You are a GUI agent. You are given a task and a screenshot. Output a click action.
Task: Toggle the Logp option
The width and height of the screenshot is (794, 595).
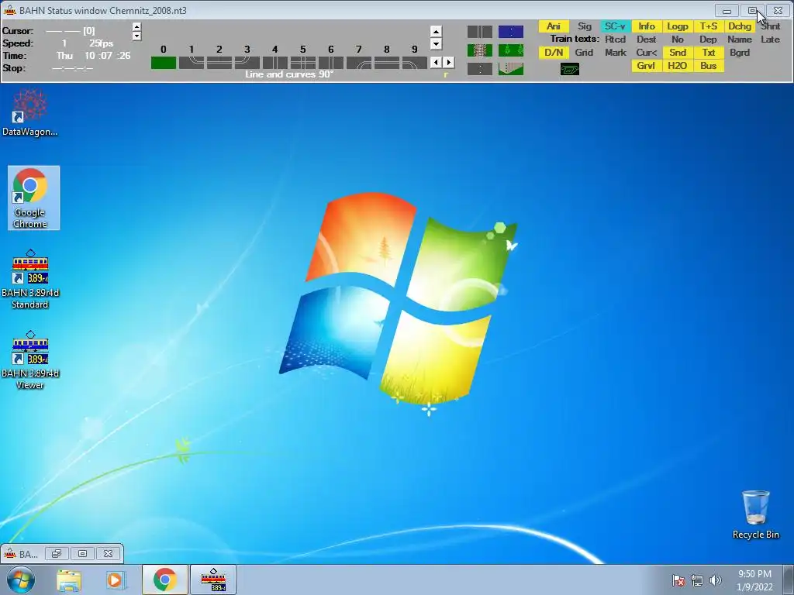click(678, 26)
